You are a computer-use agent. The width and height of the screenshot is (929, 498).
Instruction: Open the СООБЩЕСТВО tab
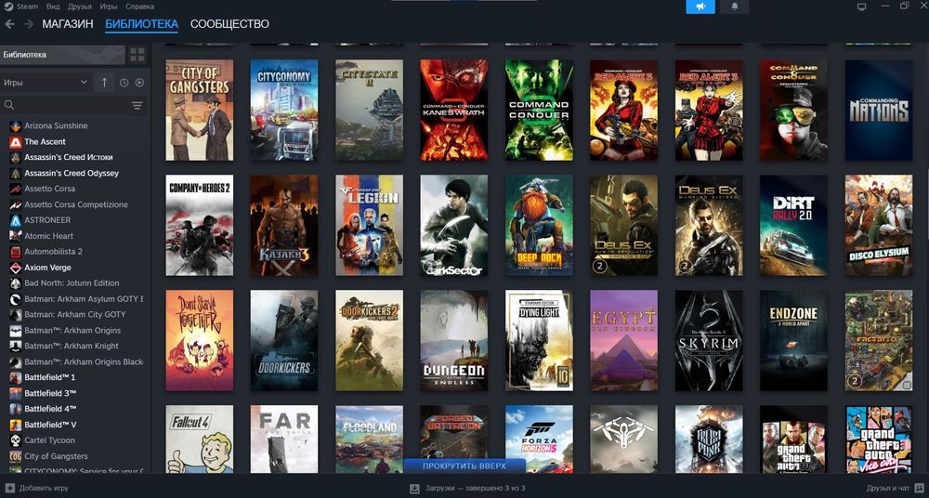point(229,24)
